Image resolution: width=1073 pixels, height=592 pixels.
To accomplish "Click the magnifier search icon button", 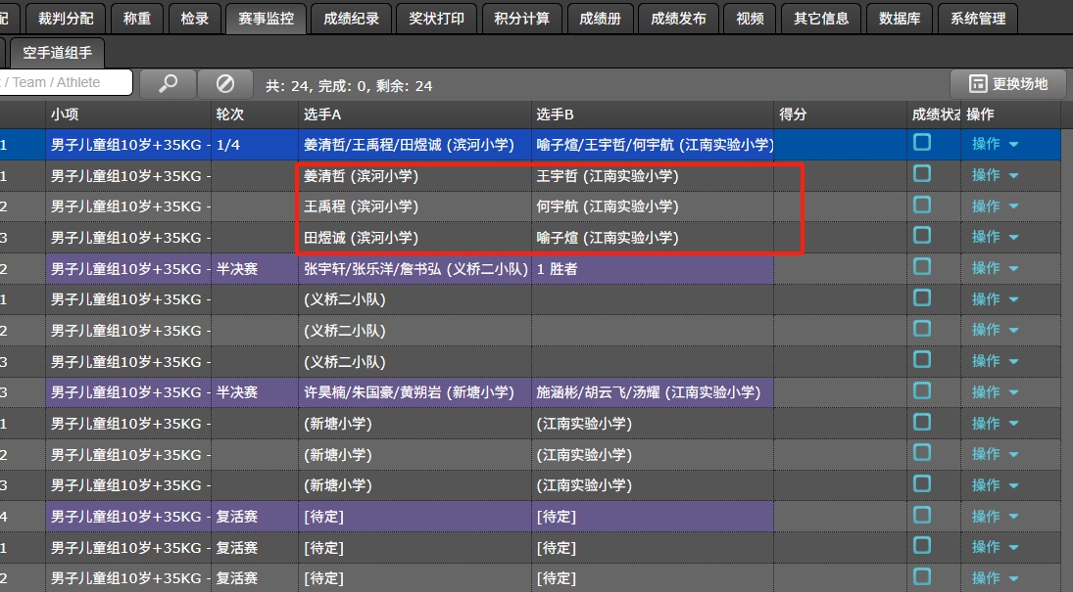I will point(168,84).
